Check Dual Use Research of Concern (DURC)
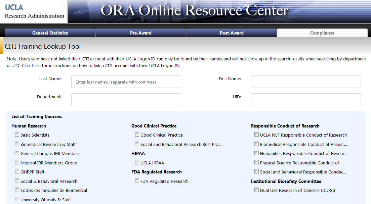 (256, 190)
